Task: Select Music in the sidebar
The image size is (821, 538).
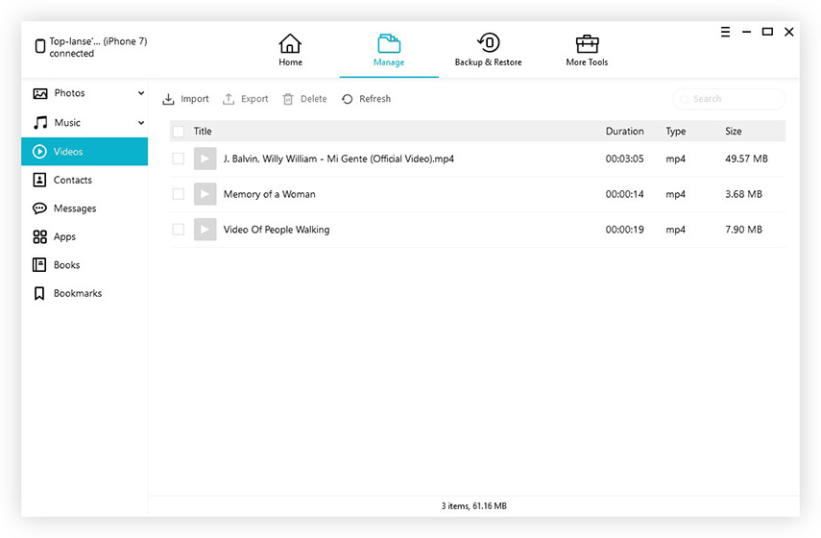Action: pyautogui.click(x=85, y=123)
